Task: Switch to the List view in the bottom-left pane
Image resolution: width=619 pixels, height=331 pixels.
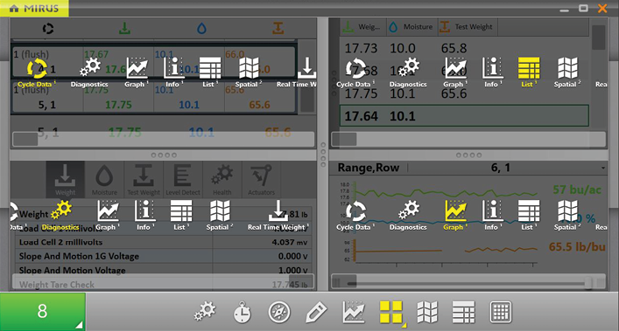Action: pos(181,216)
